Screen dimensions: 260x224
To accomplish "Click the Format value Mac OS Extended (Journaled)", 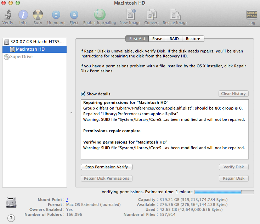I will (94, 205).
